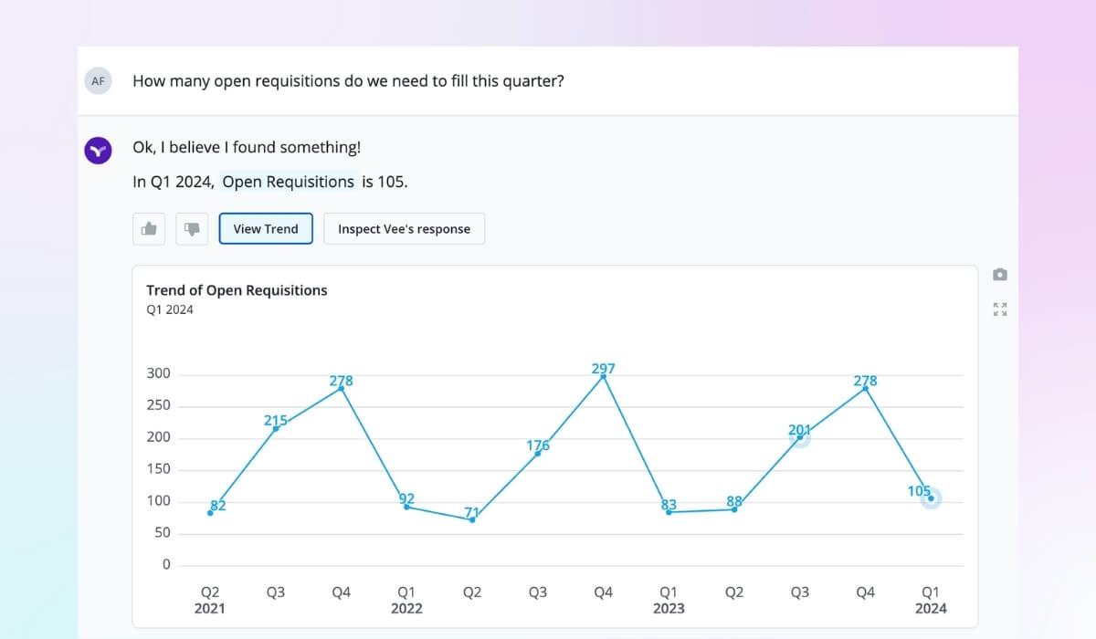Select the Q2 2022 data point 71

tap(472, 519)
